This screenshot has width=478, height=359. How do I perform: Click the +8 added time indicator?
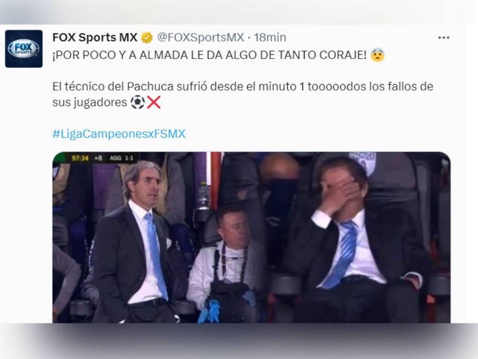click(x=98, y=158)
